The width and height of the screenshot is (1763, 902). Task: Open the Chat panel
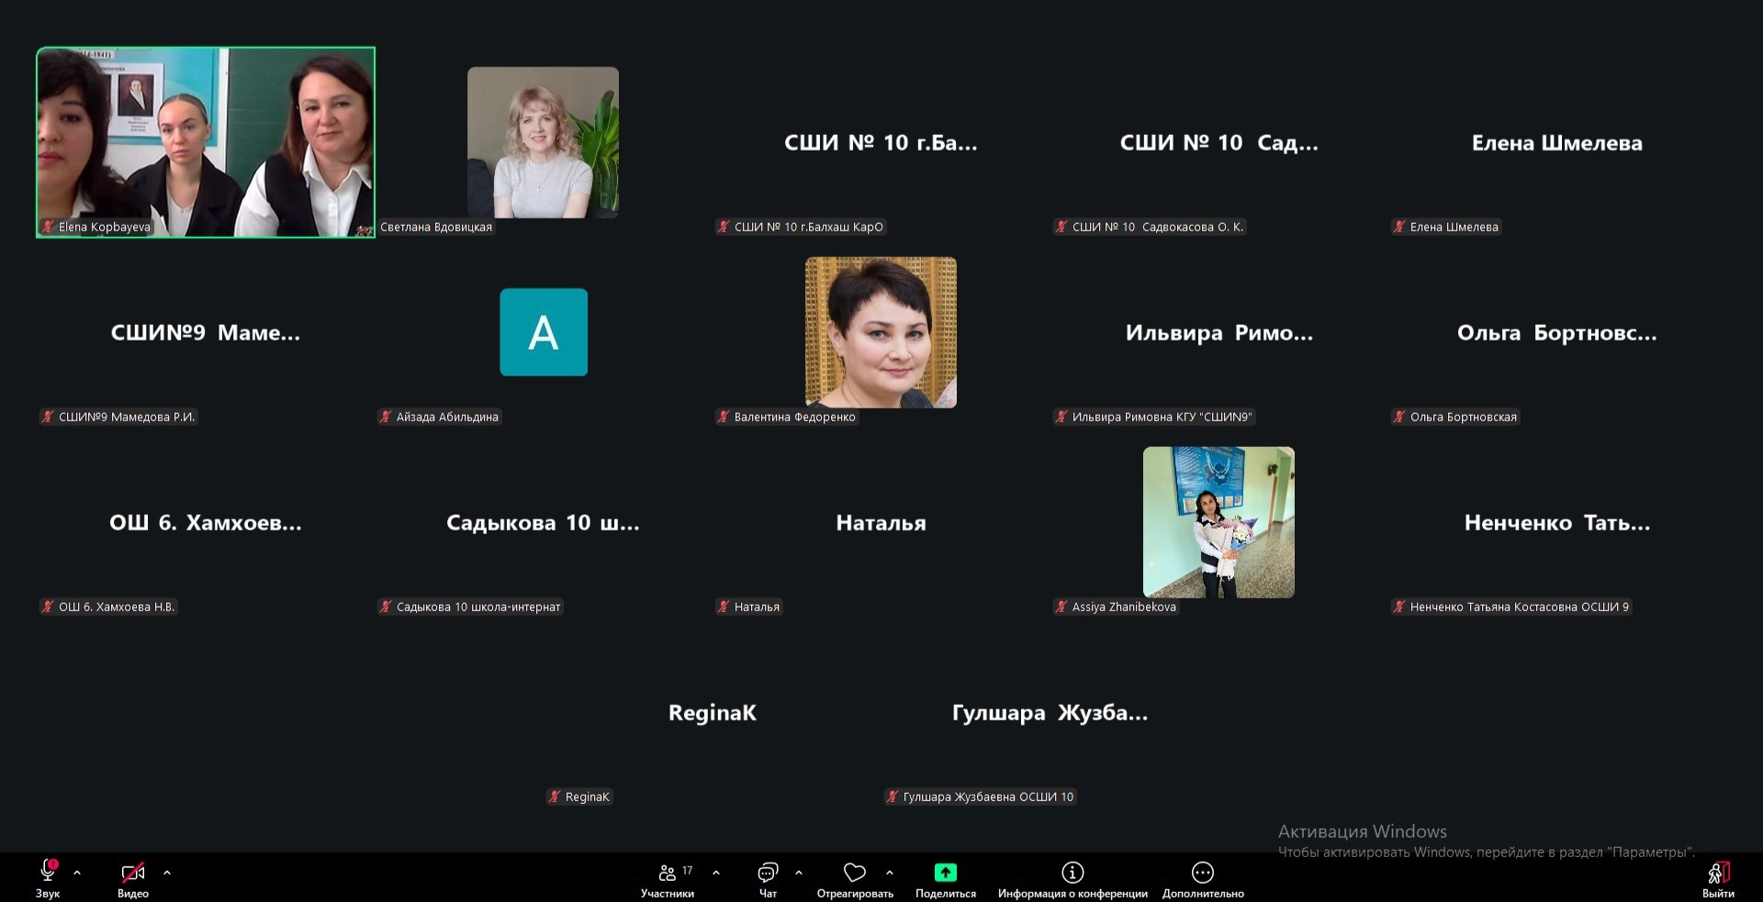pyautogui.click(x=768, y=873)
